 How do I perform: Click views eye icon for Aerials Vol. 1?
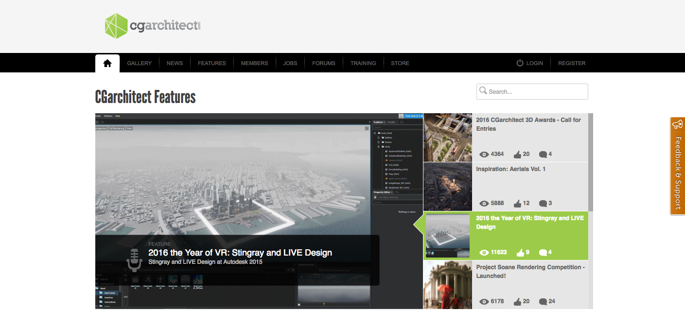[484, 204]
